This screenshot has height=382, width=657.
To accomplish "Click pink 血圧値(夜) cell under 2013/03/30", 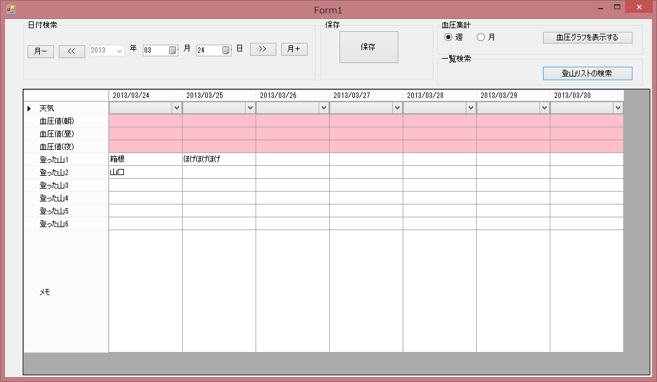I will pyautogui.click(x=587, y=147).
